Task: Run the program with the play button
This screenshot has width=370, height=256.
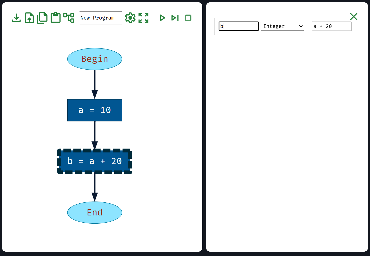Action: 162,18
